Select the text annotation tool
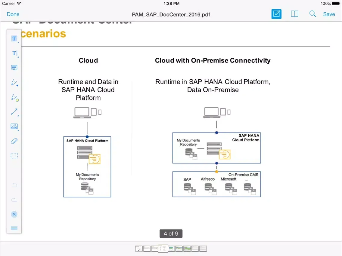 point(14,38)
